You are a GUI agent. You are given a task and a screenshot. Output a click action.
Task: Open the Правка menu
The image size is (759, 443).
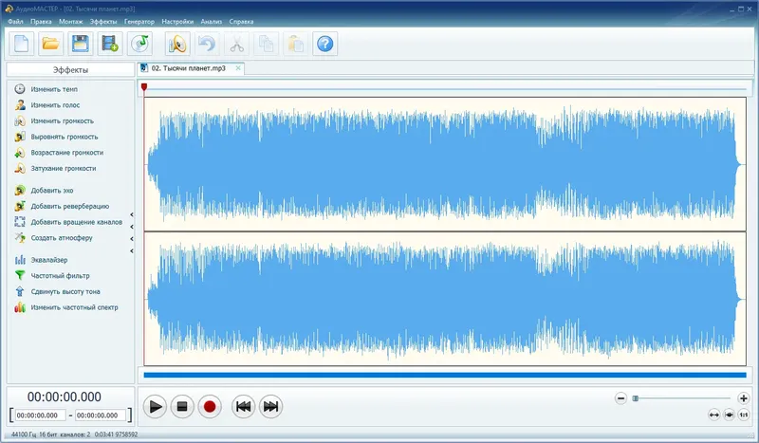[x=41, y=21]
